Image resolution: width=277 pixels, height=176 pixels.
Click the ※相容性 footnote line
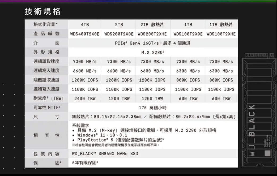coord(116,145)
